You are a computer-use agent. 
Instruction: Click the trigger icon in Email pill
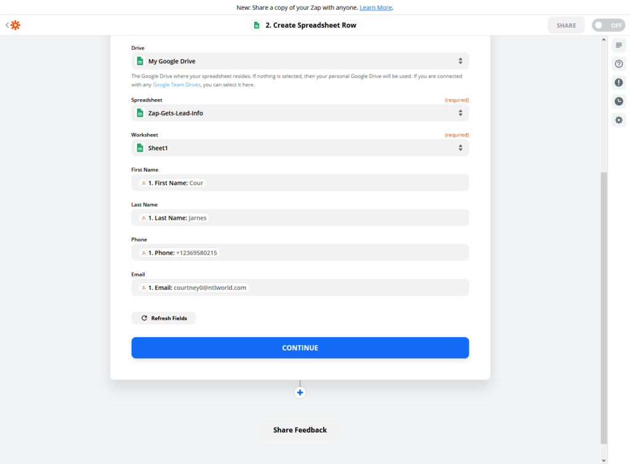click(x=143, y=287)
